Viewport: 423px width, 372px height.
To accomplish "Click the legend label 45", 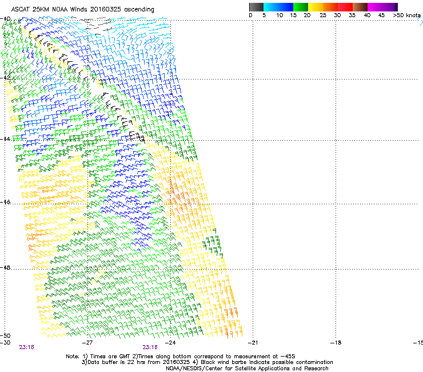I will click(x=381, y=15).
